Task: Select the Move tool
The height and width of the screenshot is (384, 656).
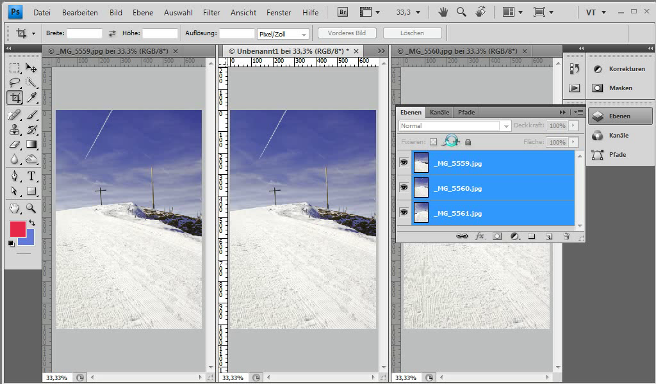Action: click(x=31, y=68)
